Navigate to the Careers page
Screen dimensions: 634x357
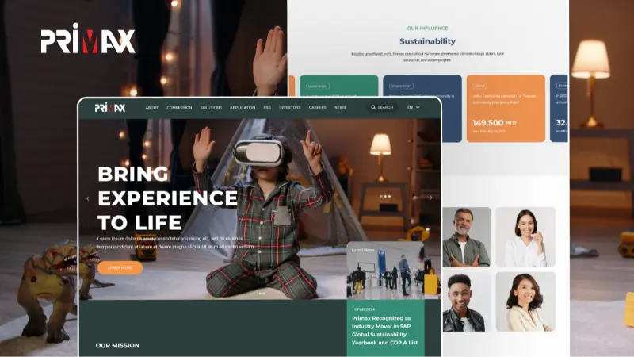(x=317, y=107)
